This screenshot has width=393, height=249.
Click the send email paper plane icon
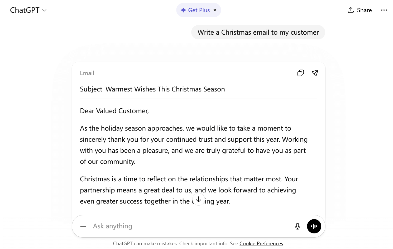point(315,73)
